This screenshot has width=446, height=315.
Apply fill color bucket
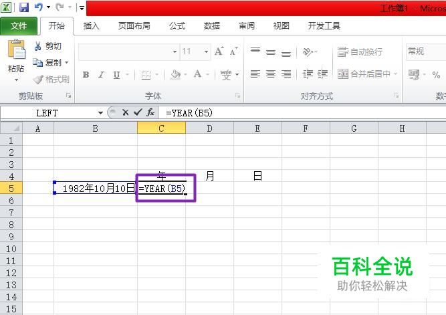(x=175, y=75)
